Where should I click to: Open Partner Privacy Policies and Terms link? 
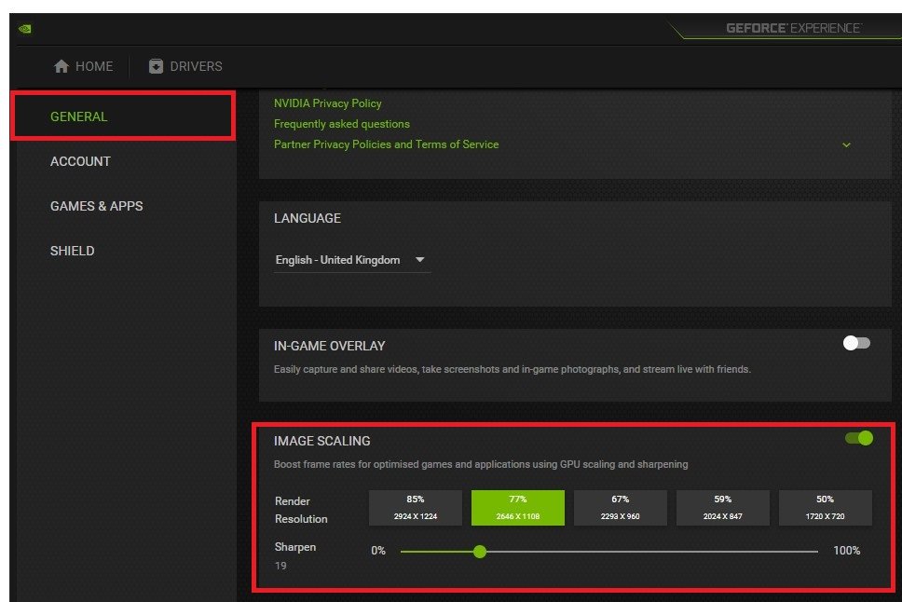(x=386, y=144)
